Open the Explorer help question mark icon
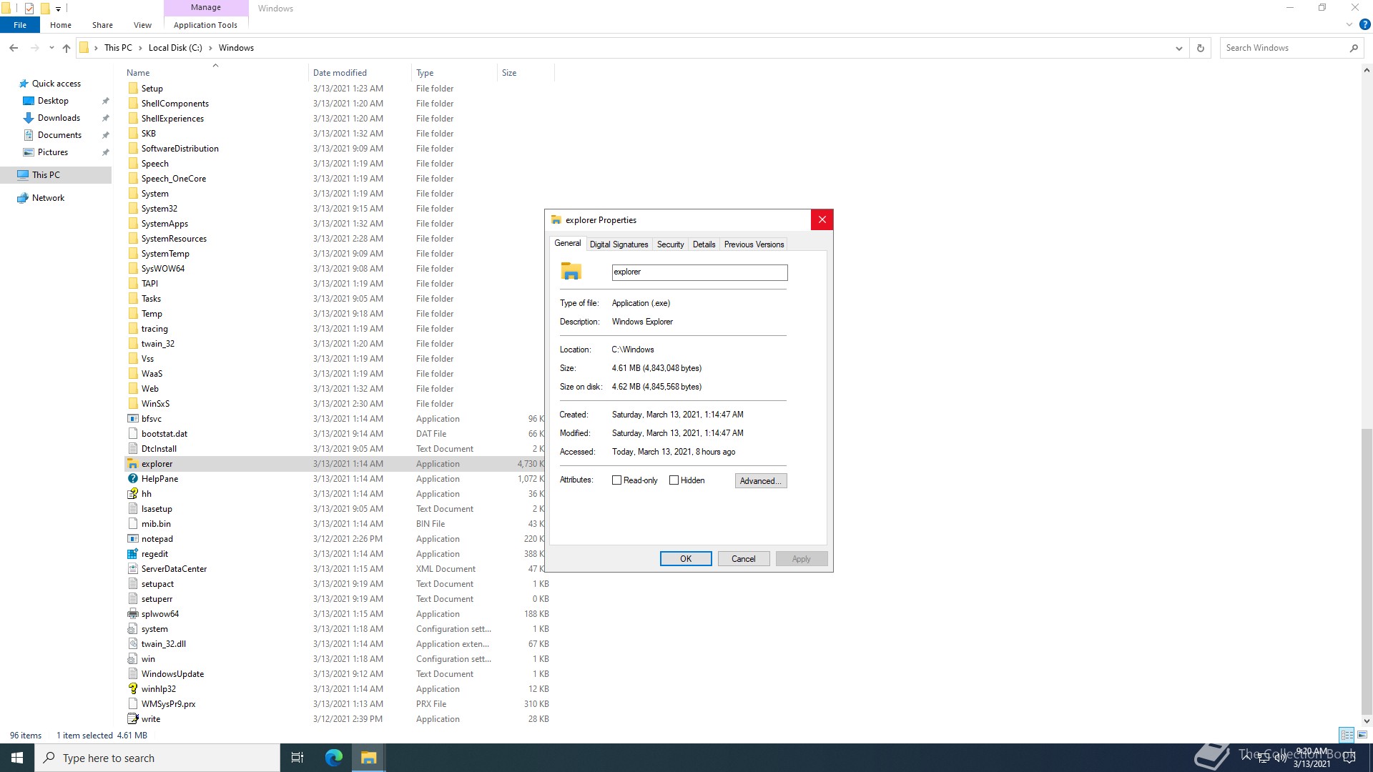The width and height of the screenshot is (1373, 772). (x=1364, y=24)
